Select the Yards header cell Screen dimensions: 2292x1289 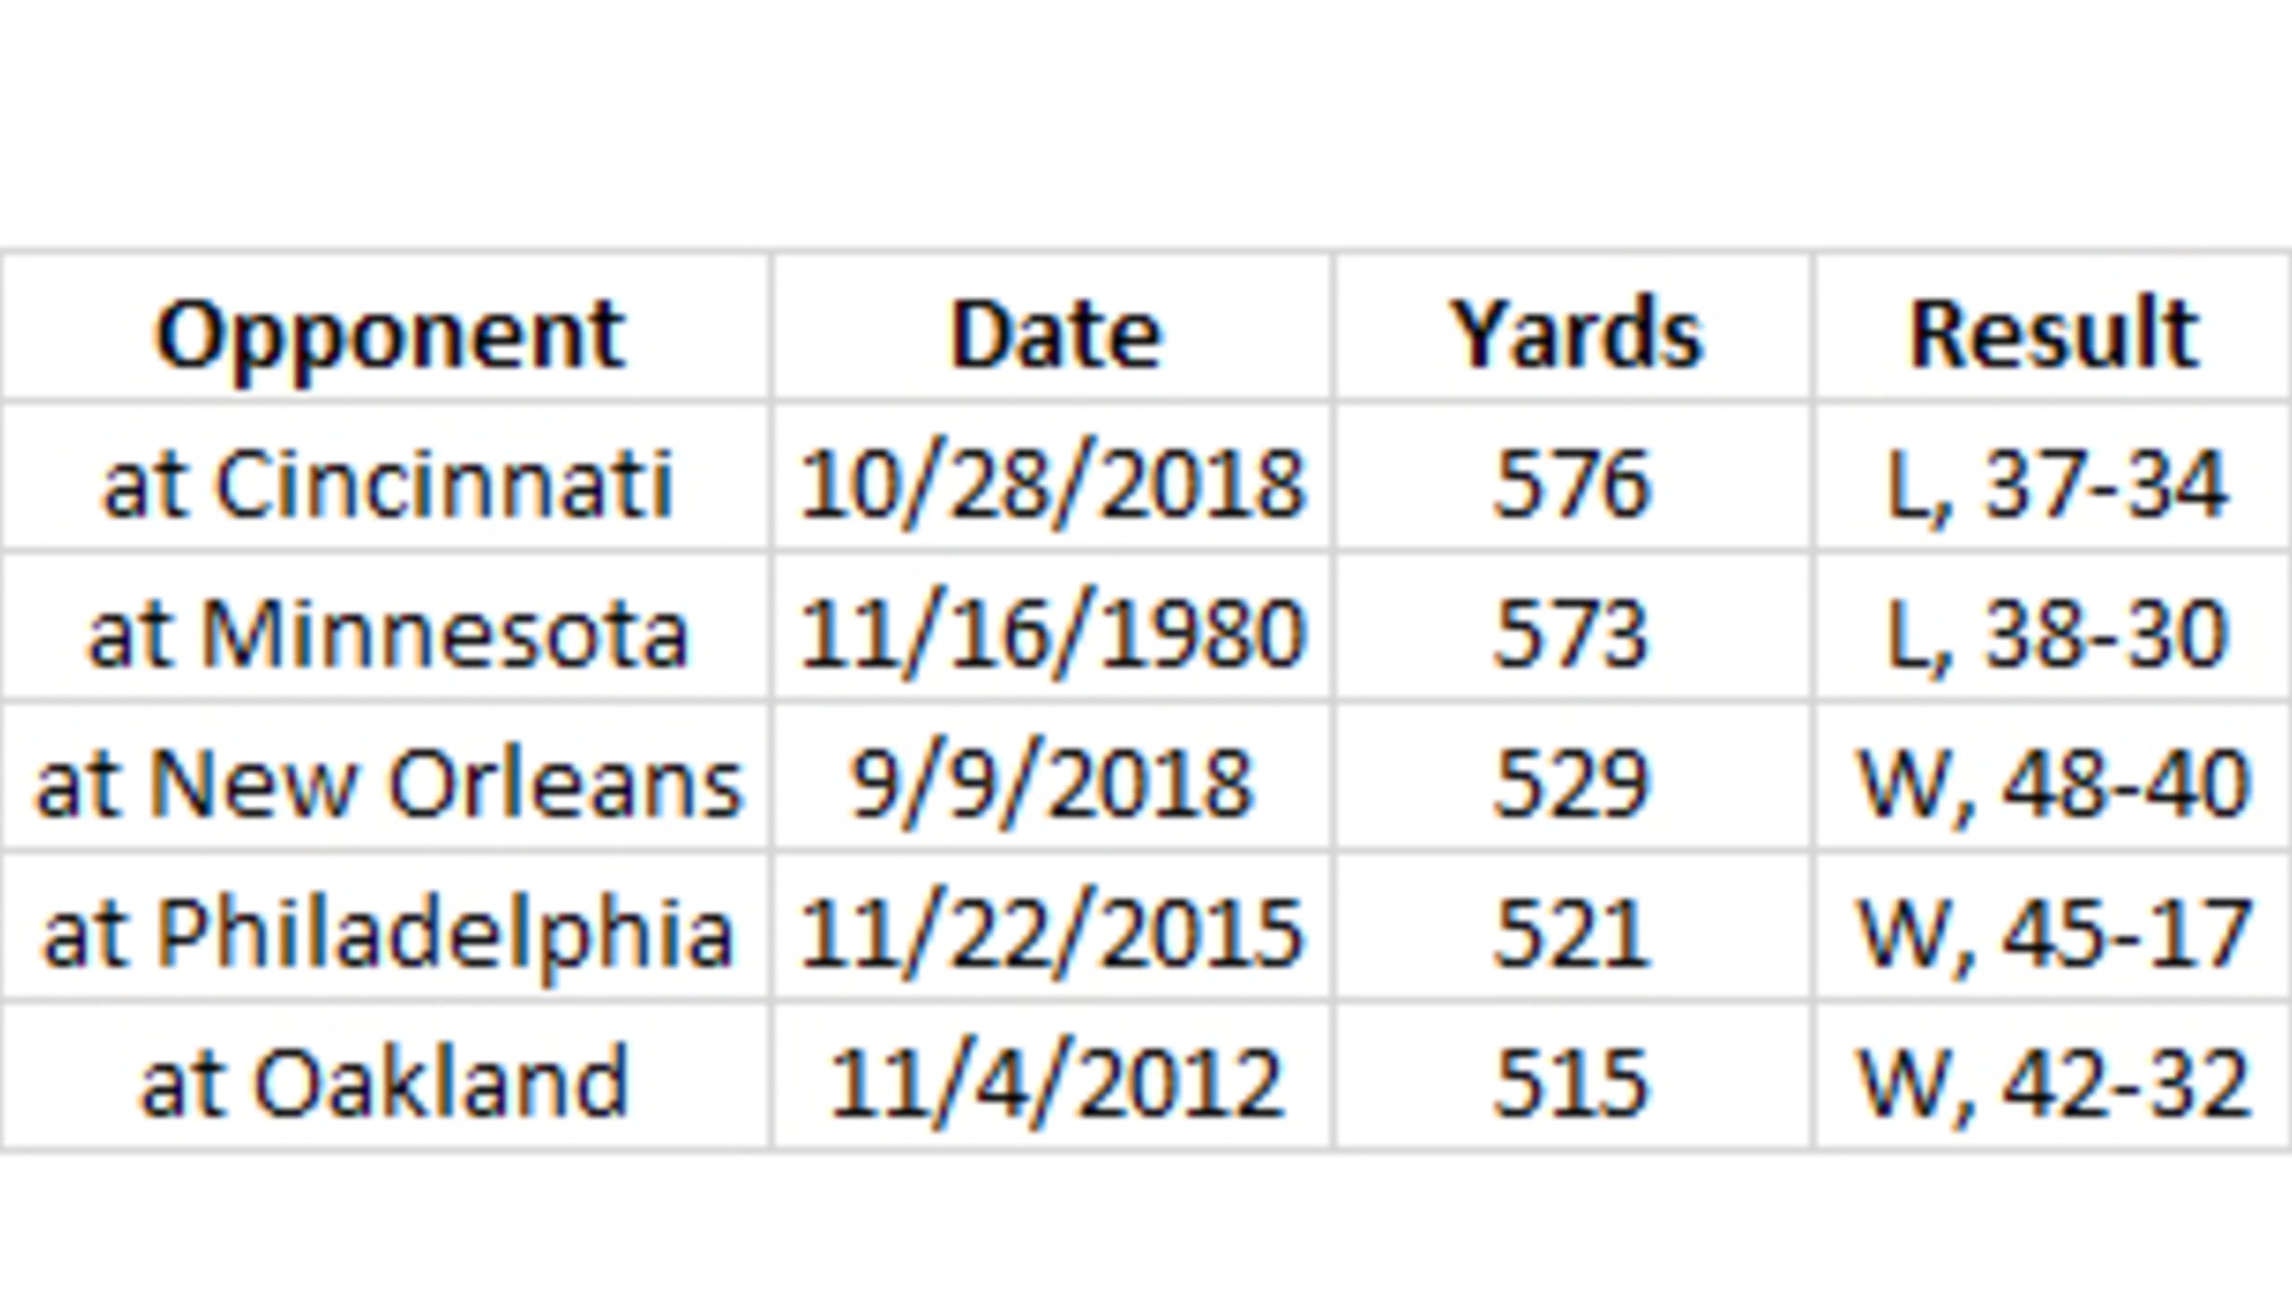[x=1573, y=327]
